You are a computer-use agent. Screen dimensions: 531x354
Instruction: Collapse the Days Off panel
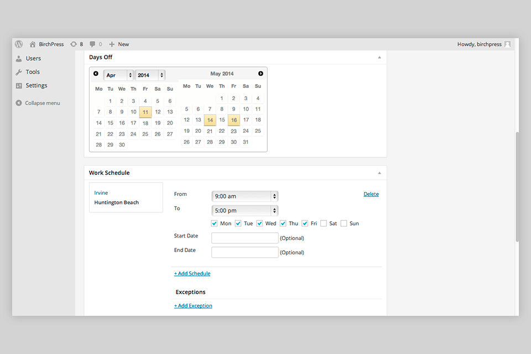click(379, 58)
